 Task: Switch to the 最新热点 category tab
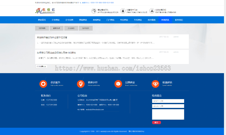(x=56, y=28)
